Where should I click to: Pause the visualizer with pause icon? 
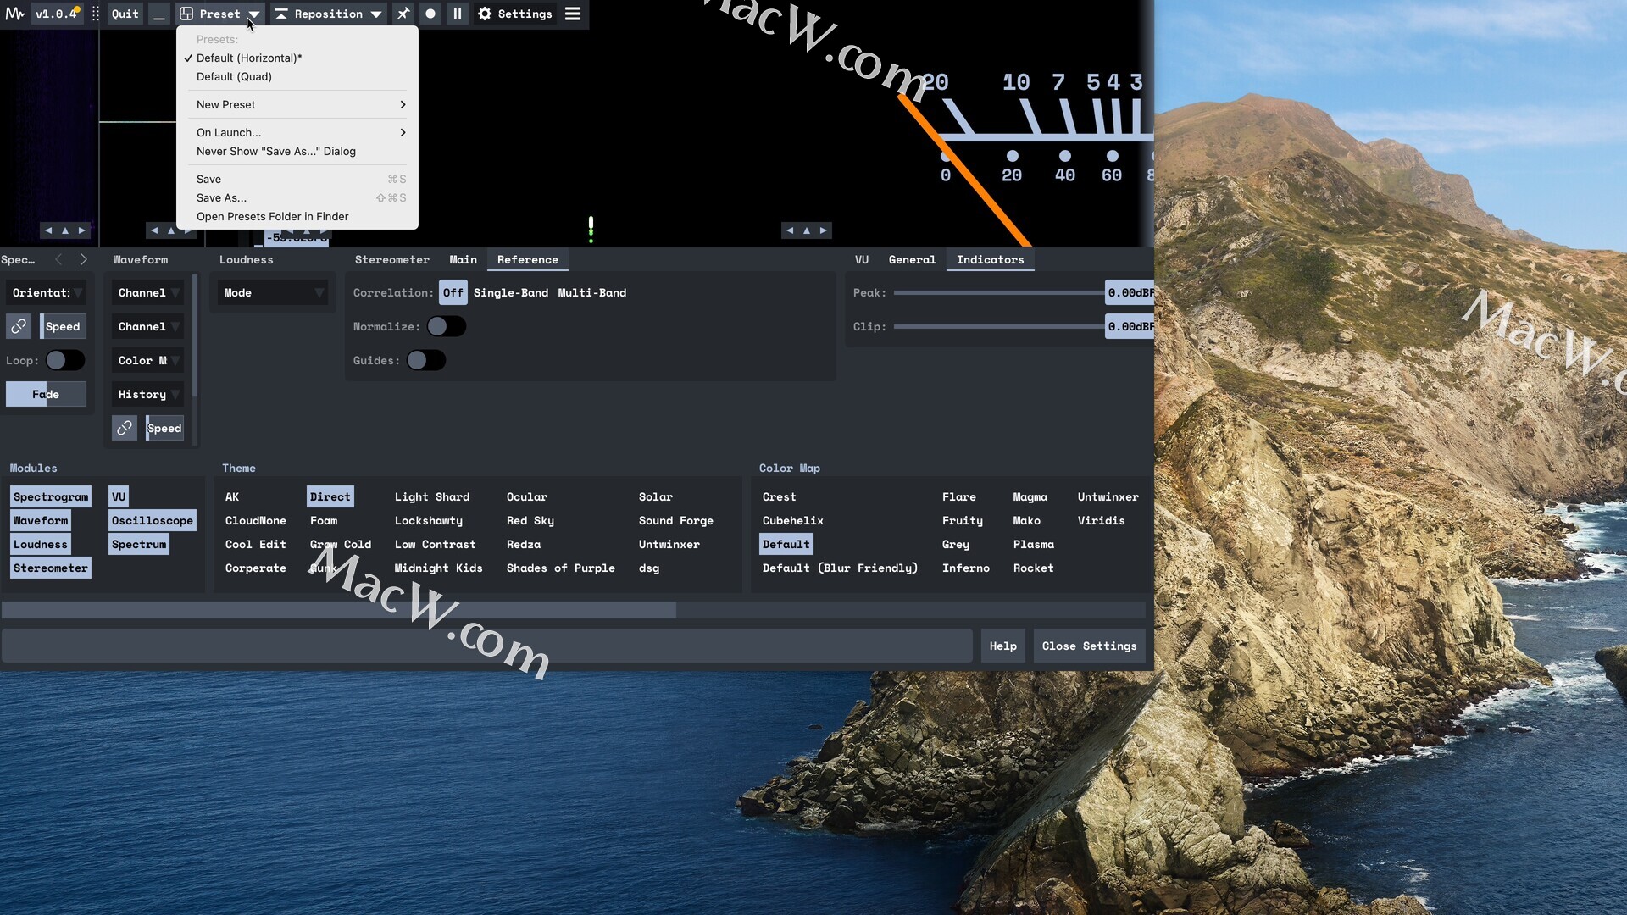[x=458, y=14]
